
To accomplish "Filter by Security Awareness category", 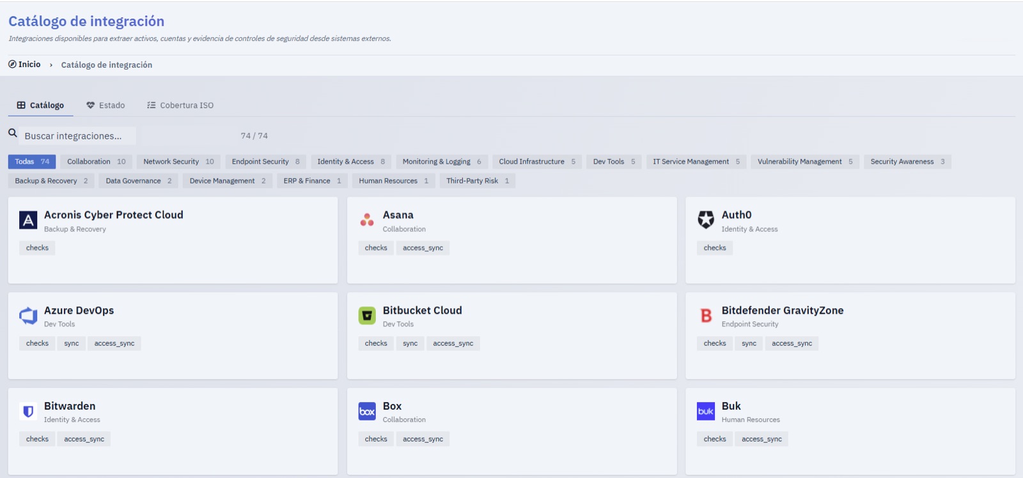I will [908, 162].
